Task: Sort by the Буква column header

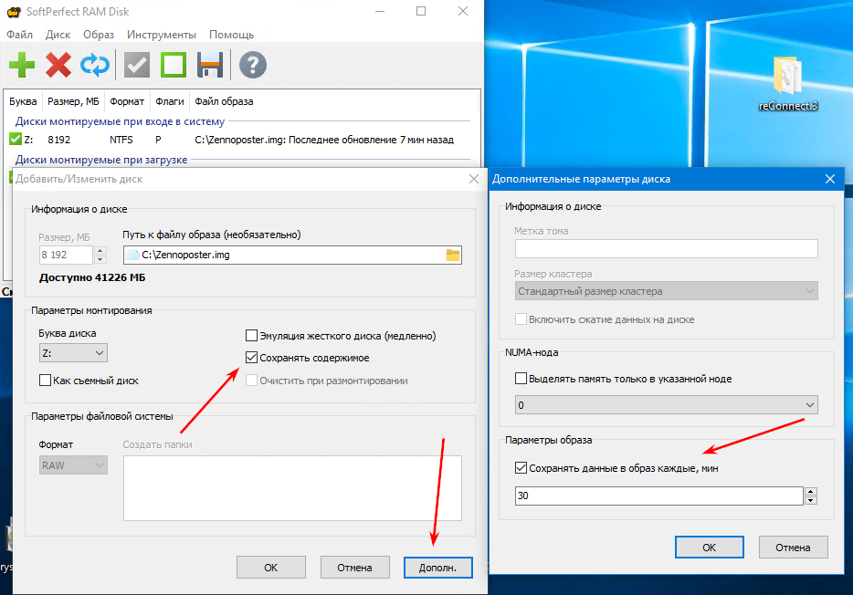Action: click(23, 101)
